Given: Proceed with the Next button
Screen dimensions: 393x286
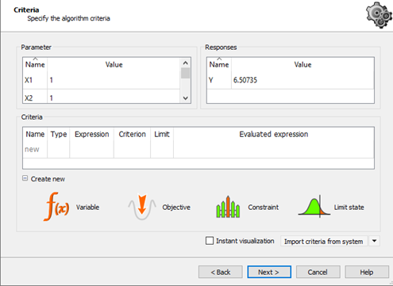Looking at the screenshot, I should pyautogui.click(x=269, y=272).
